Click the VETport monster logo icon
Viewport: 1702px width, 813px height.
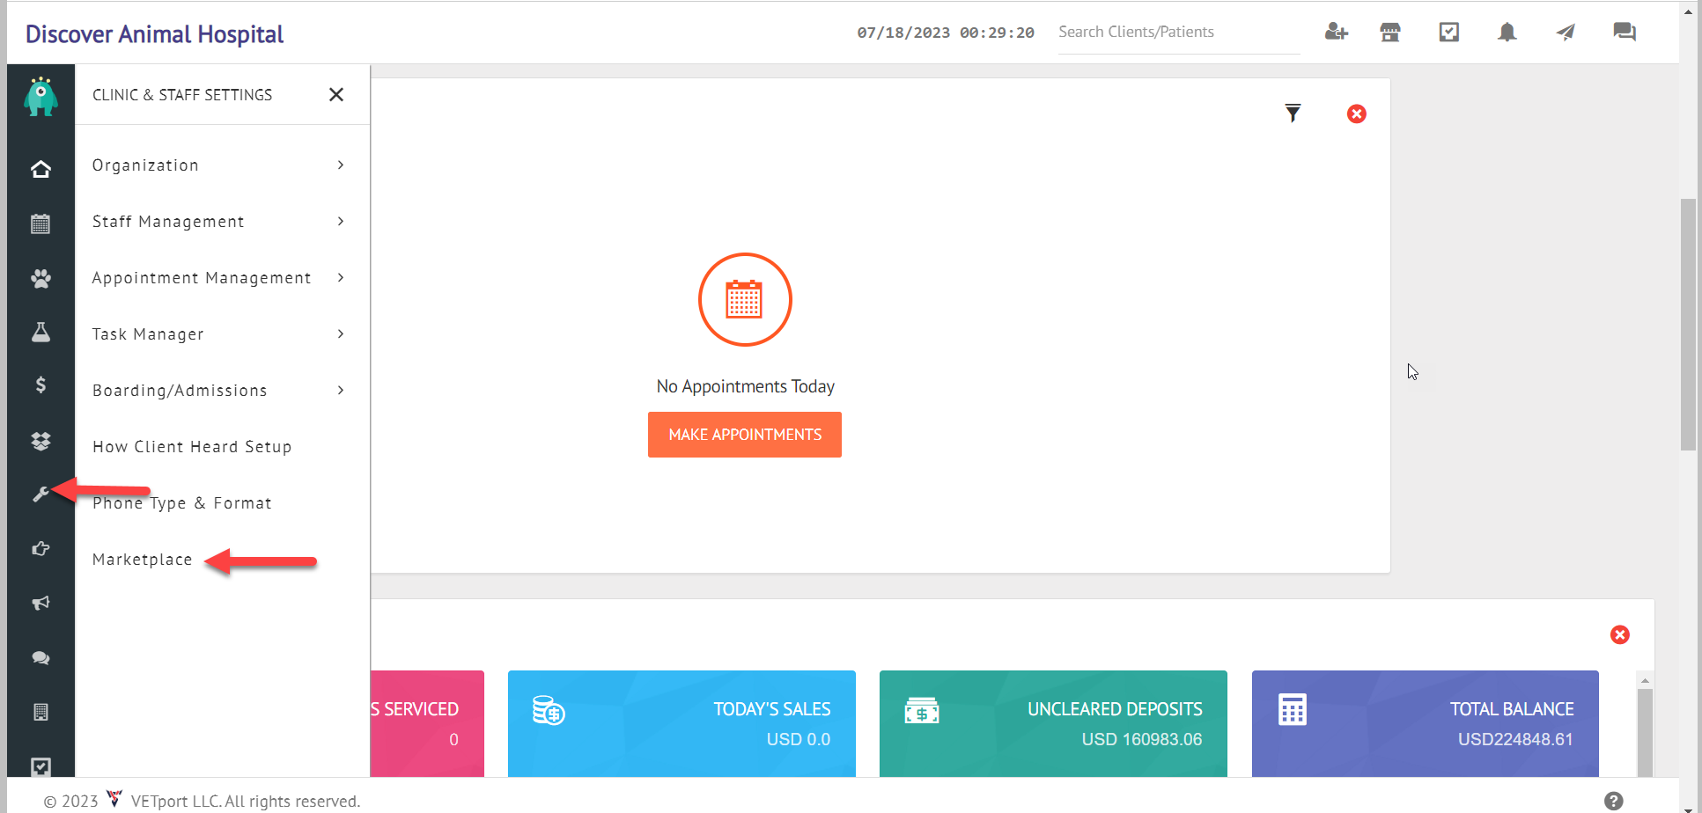coord(41,97)
